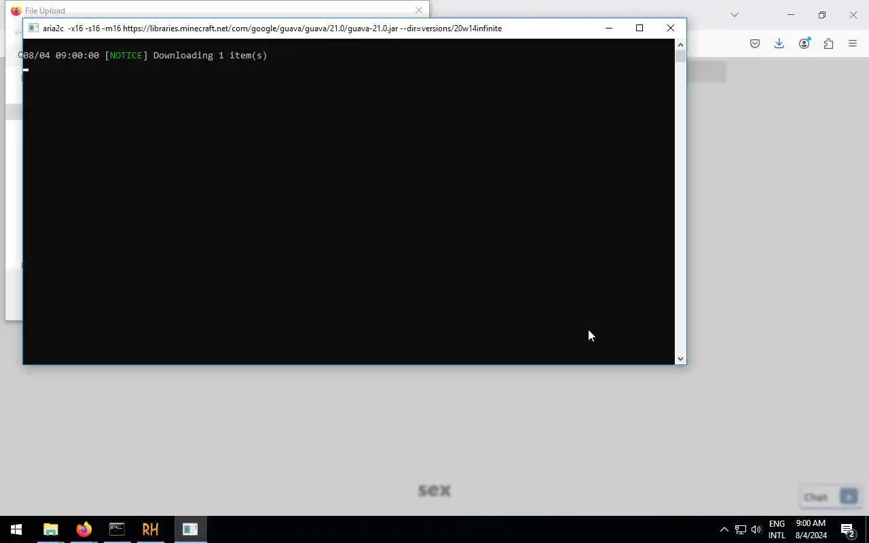Screen dimensions: 869x543
Task: Open the clock showing 9:00 AM
Action: (811, 529)
